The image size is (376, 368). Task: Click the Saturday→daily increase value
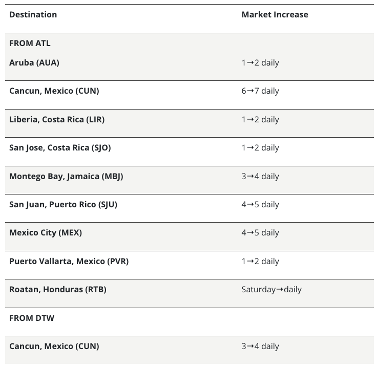pyautogui.click(x=271, y=290)
